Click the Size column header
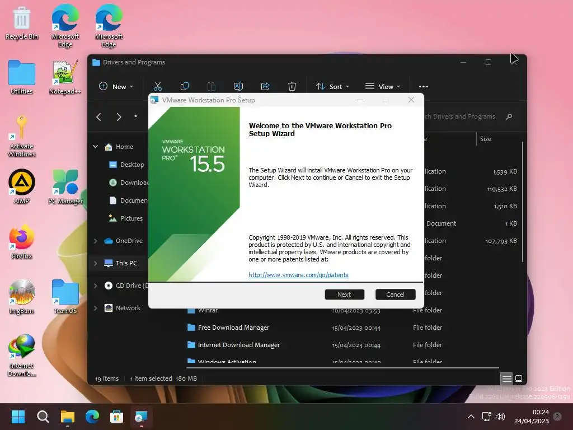Screen dimensions: 573x430 (x=486, y=139)
